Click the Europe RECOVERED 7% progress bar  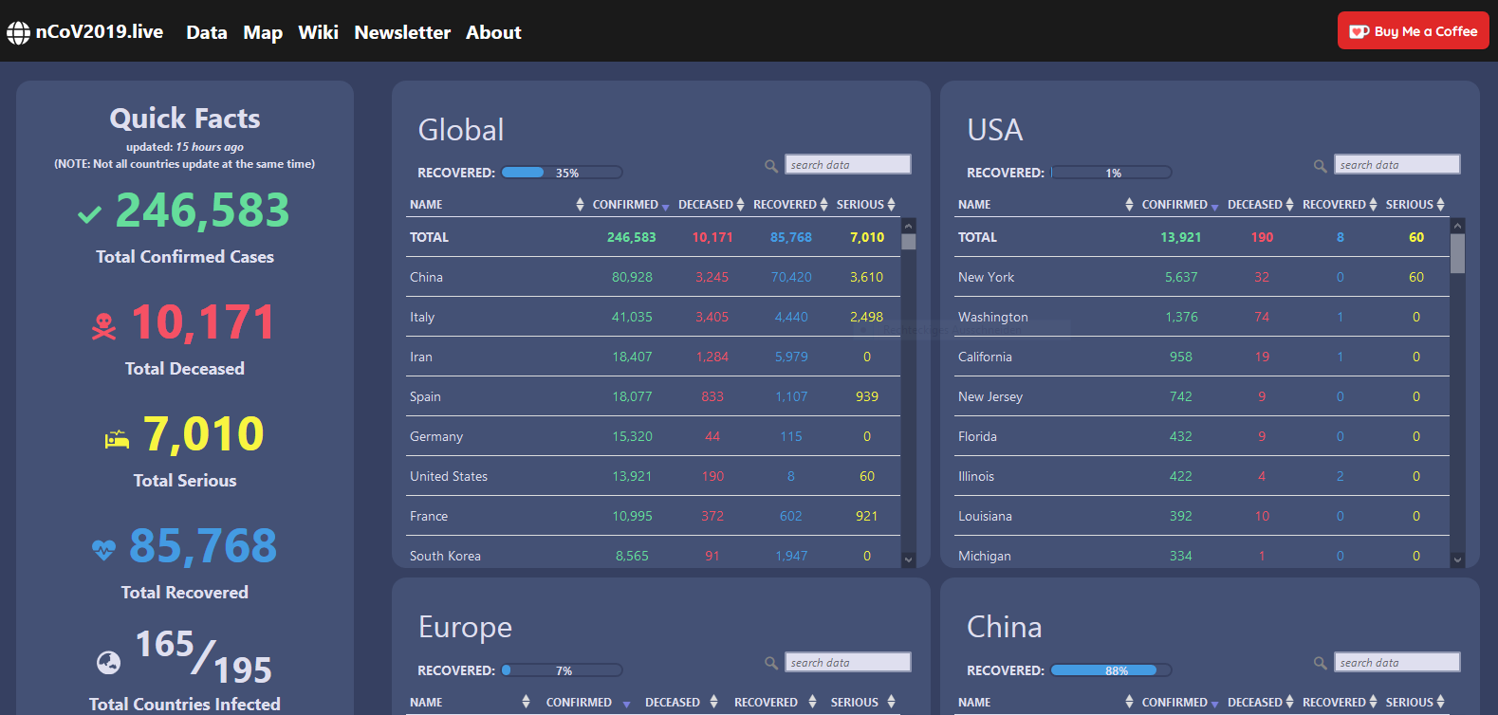coord(562,670)
